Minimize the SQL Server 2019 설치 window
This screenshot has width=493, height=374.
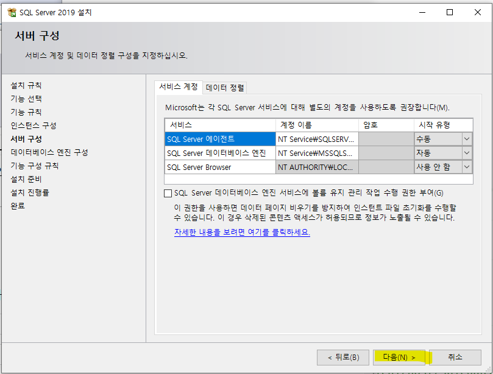pos(422,13)
